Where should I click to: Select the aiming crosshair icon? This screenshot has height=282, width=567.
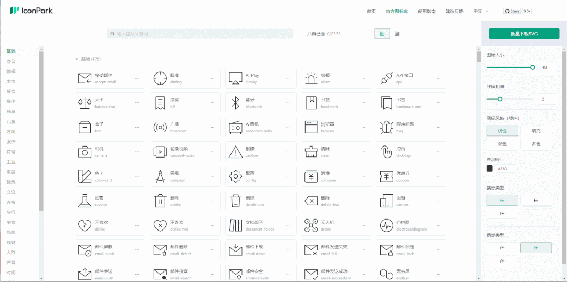(x=160, y=78)
